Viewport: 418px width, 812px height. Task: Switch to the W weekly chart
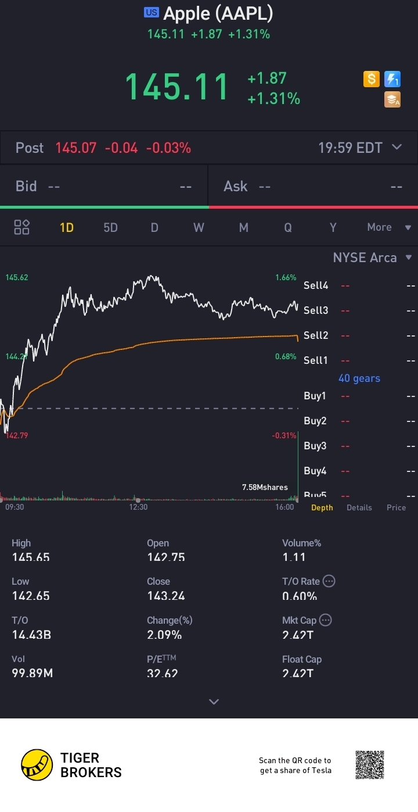pyautogui.click(x=199, y=227)
